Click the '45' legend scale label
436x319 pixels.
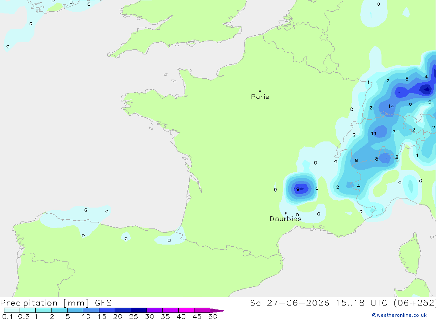[x=197, y=316]
